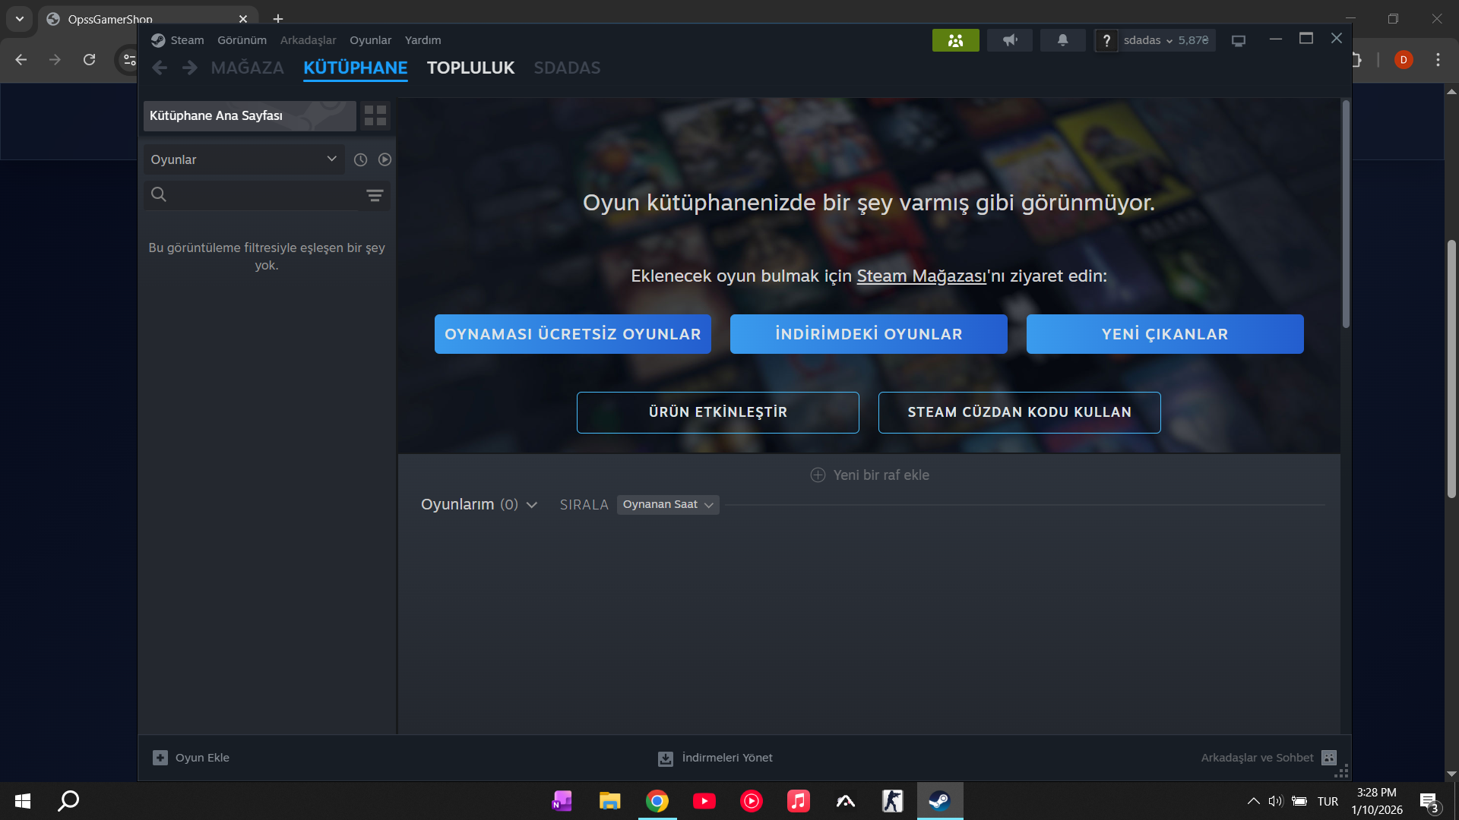Click the Steam library vertical scrollbar
Viewport: 1459px width, 820px height.
pyautogui.click(x=1346, y=215)
